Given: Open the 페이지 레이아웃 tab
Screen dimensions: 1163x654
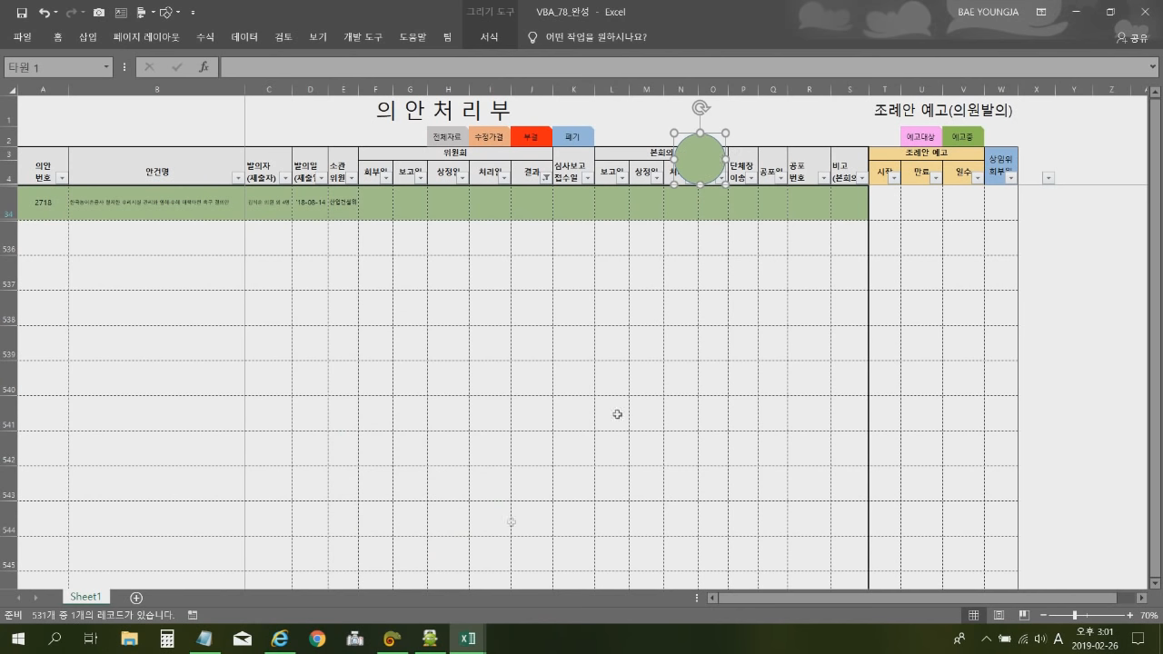Looking at the screenshot, I should click(x=146, y=37).
